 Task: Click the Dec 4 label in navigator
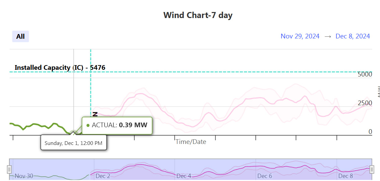coord(184,176)
